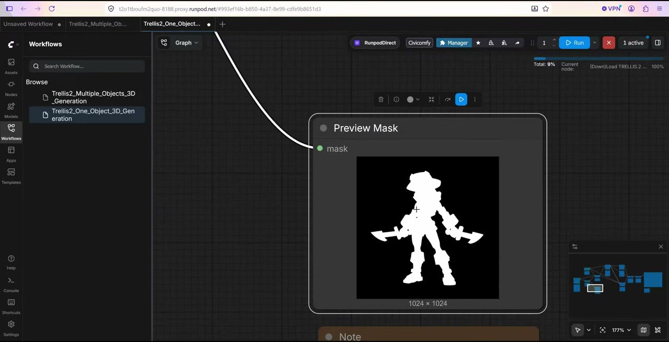Click the browser back arrow
Image resolution: width=669 pixels, height=342 pixels.
(x=24, y=9)
